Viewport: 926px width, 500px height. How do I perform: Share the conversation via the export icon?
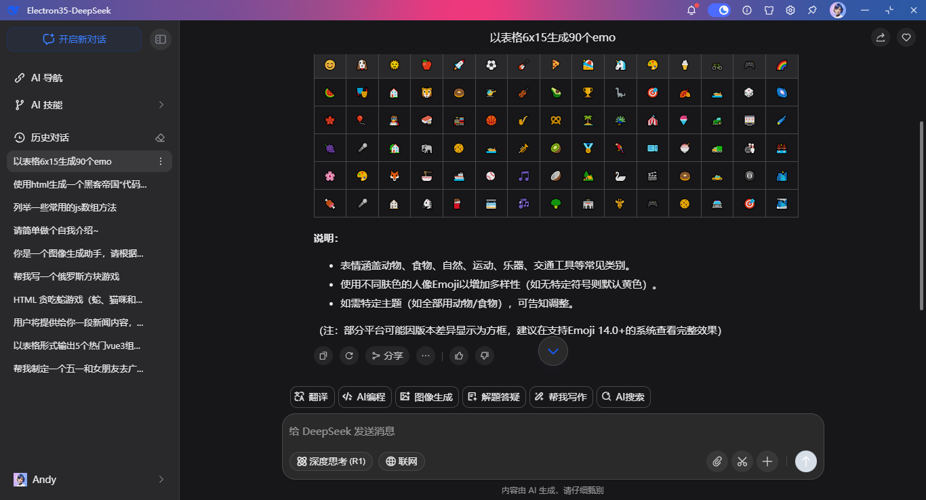point(880,37)
